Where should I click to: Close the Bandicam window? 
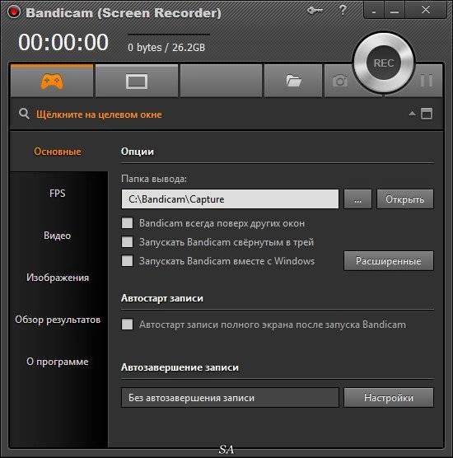[x=426, y=10]
